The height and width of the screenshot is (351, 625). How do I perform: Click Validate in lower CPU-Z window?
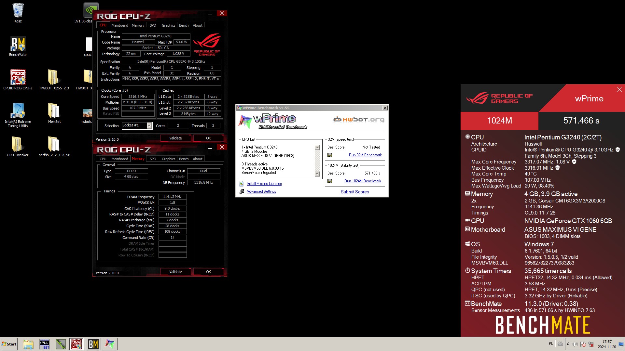(x=175, y=272)
